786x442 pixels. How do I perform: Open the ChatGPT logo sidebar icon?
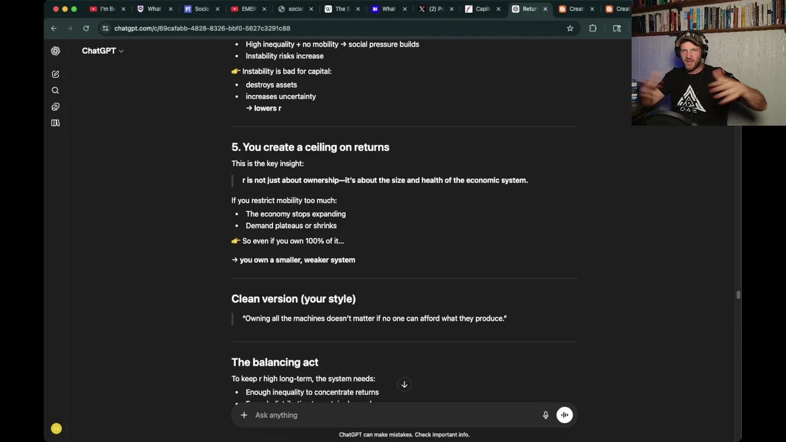[55, 51]
